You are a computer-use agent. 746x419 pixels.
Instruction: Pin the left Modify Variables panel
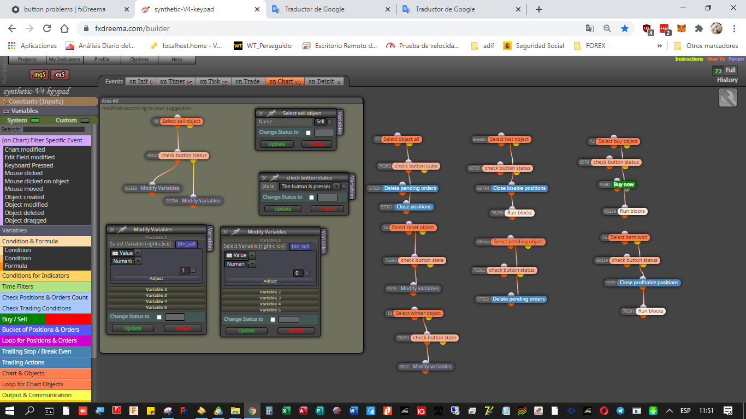(x=122, y=230)
